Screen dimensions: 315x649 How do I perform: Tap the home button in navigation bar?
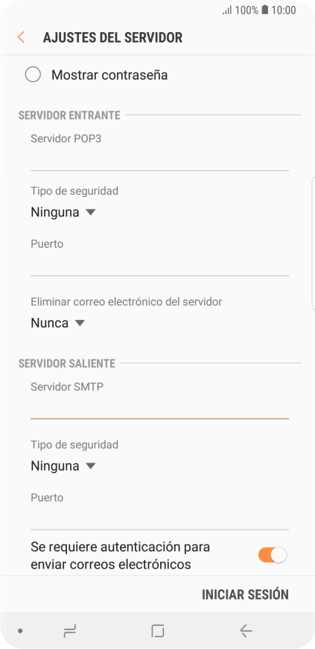(x=158, y=631)
